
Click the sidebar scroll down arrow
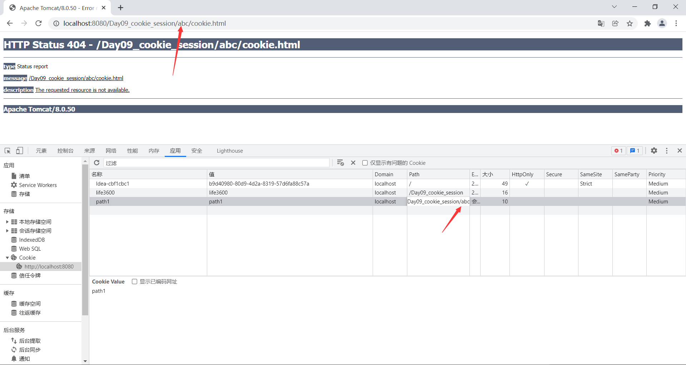(85, 361)
